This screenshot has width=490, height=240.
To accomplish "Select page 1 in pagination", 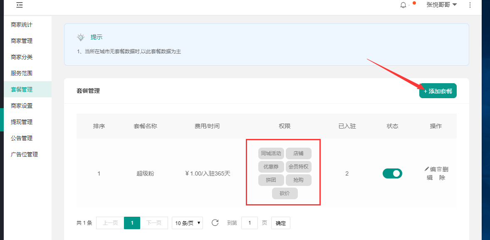I will [132, 223].
